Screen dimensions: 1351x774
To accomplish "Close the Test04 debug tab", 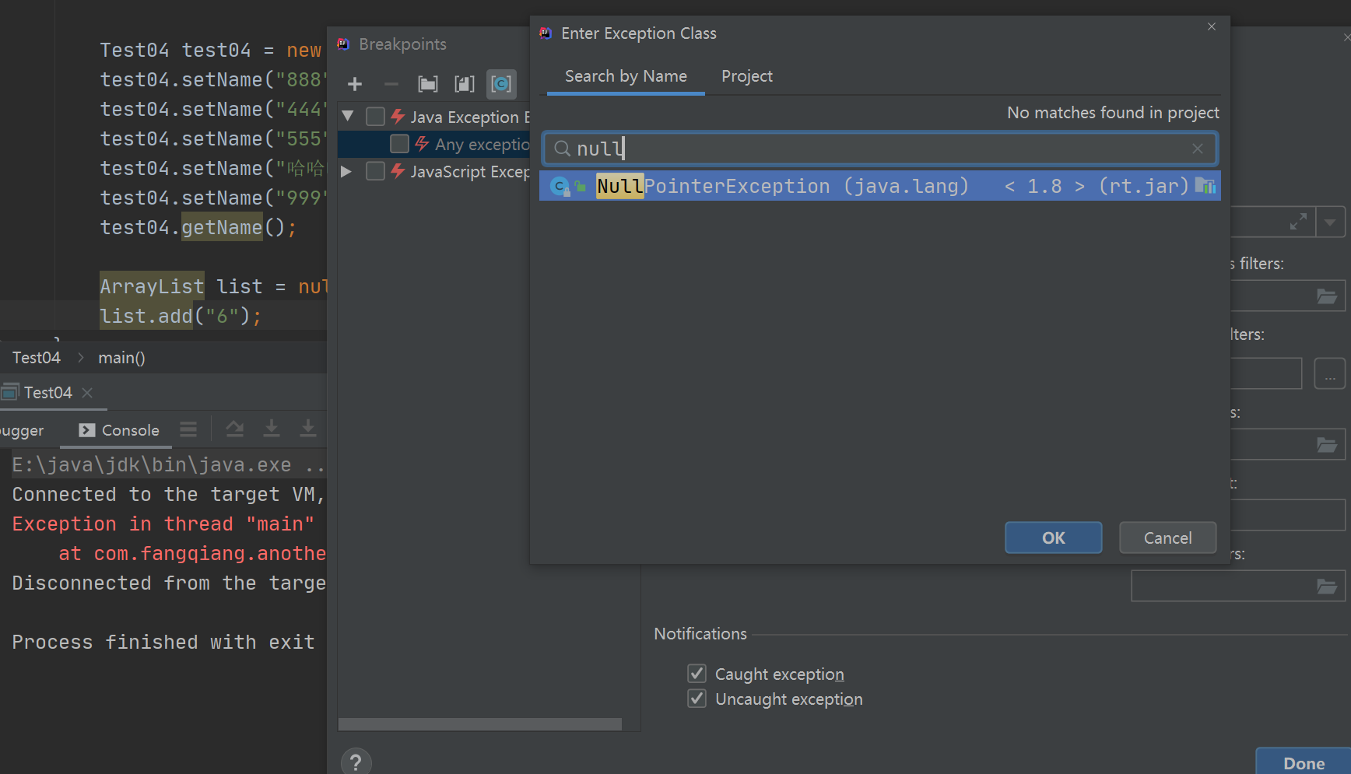I will pyautogui.click(x=87, y=393).
